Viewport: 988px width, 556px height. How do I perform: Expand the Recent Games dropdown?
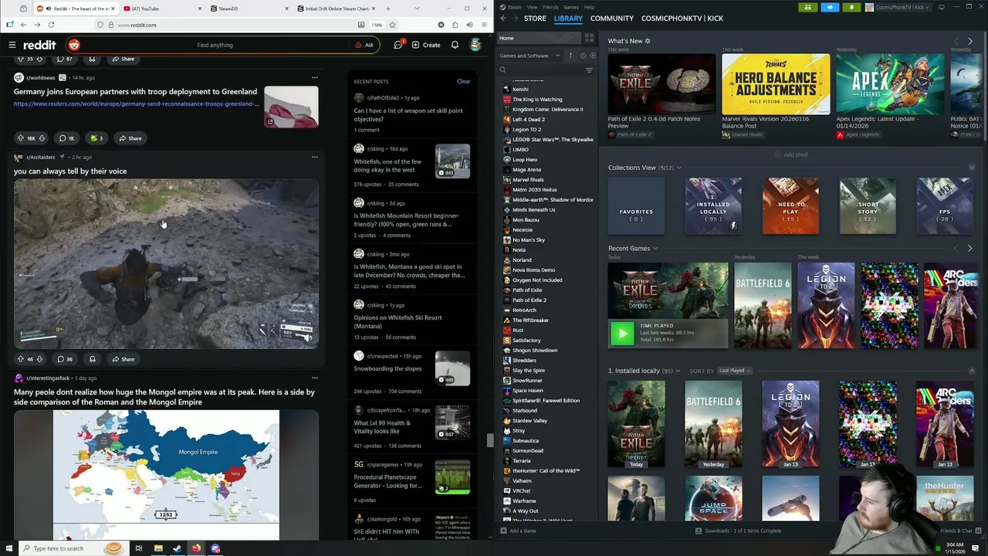pyautogui.click(x=655, y=249)
